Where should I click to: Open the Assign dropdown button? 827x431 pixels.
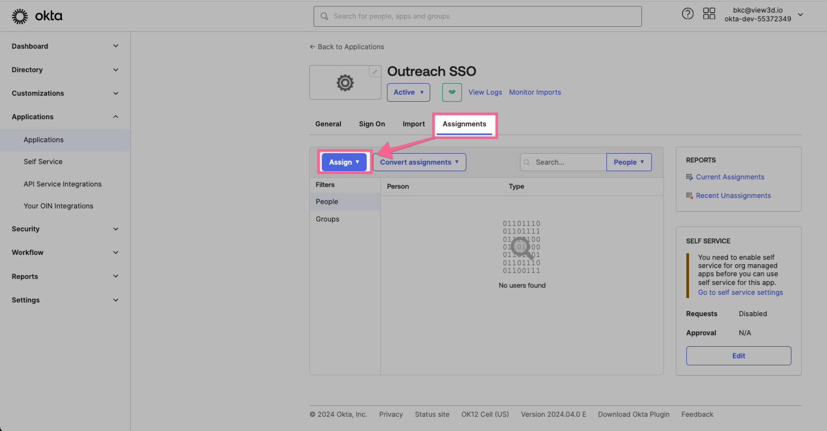point(344,162)
